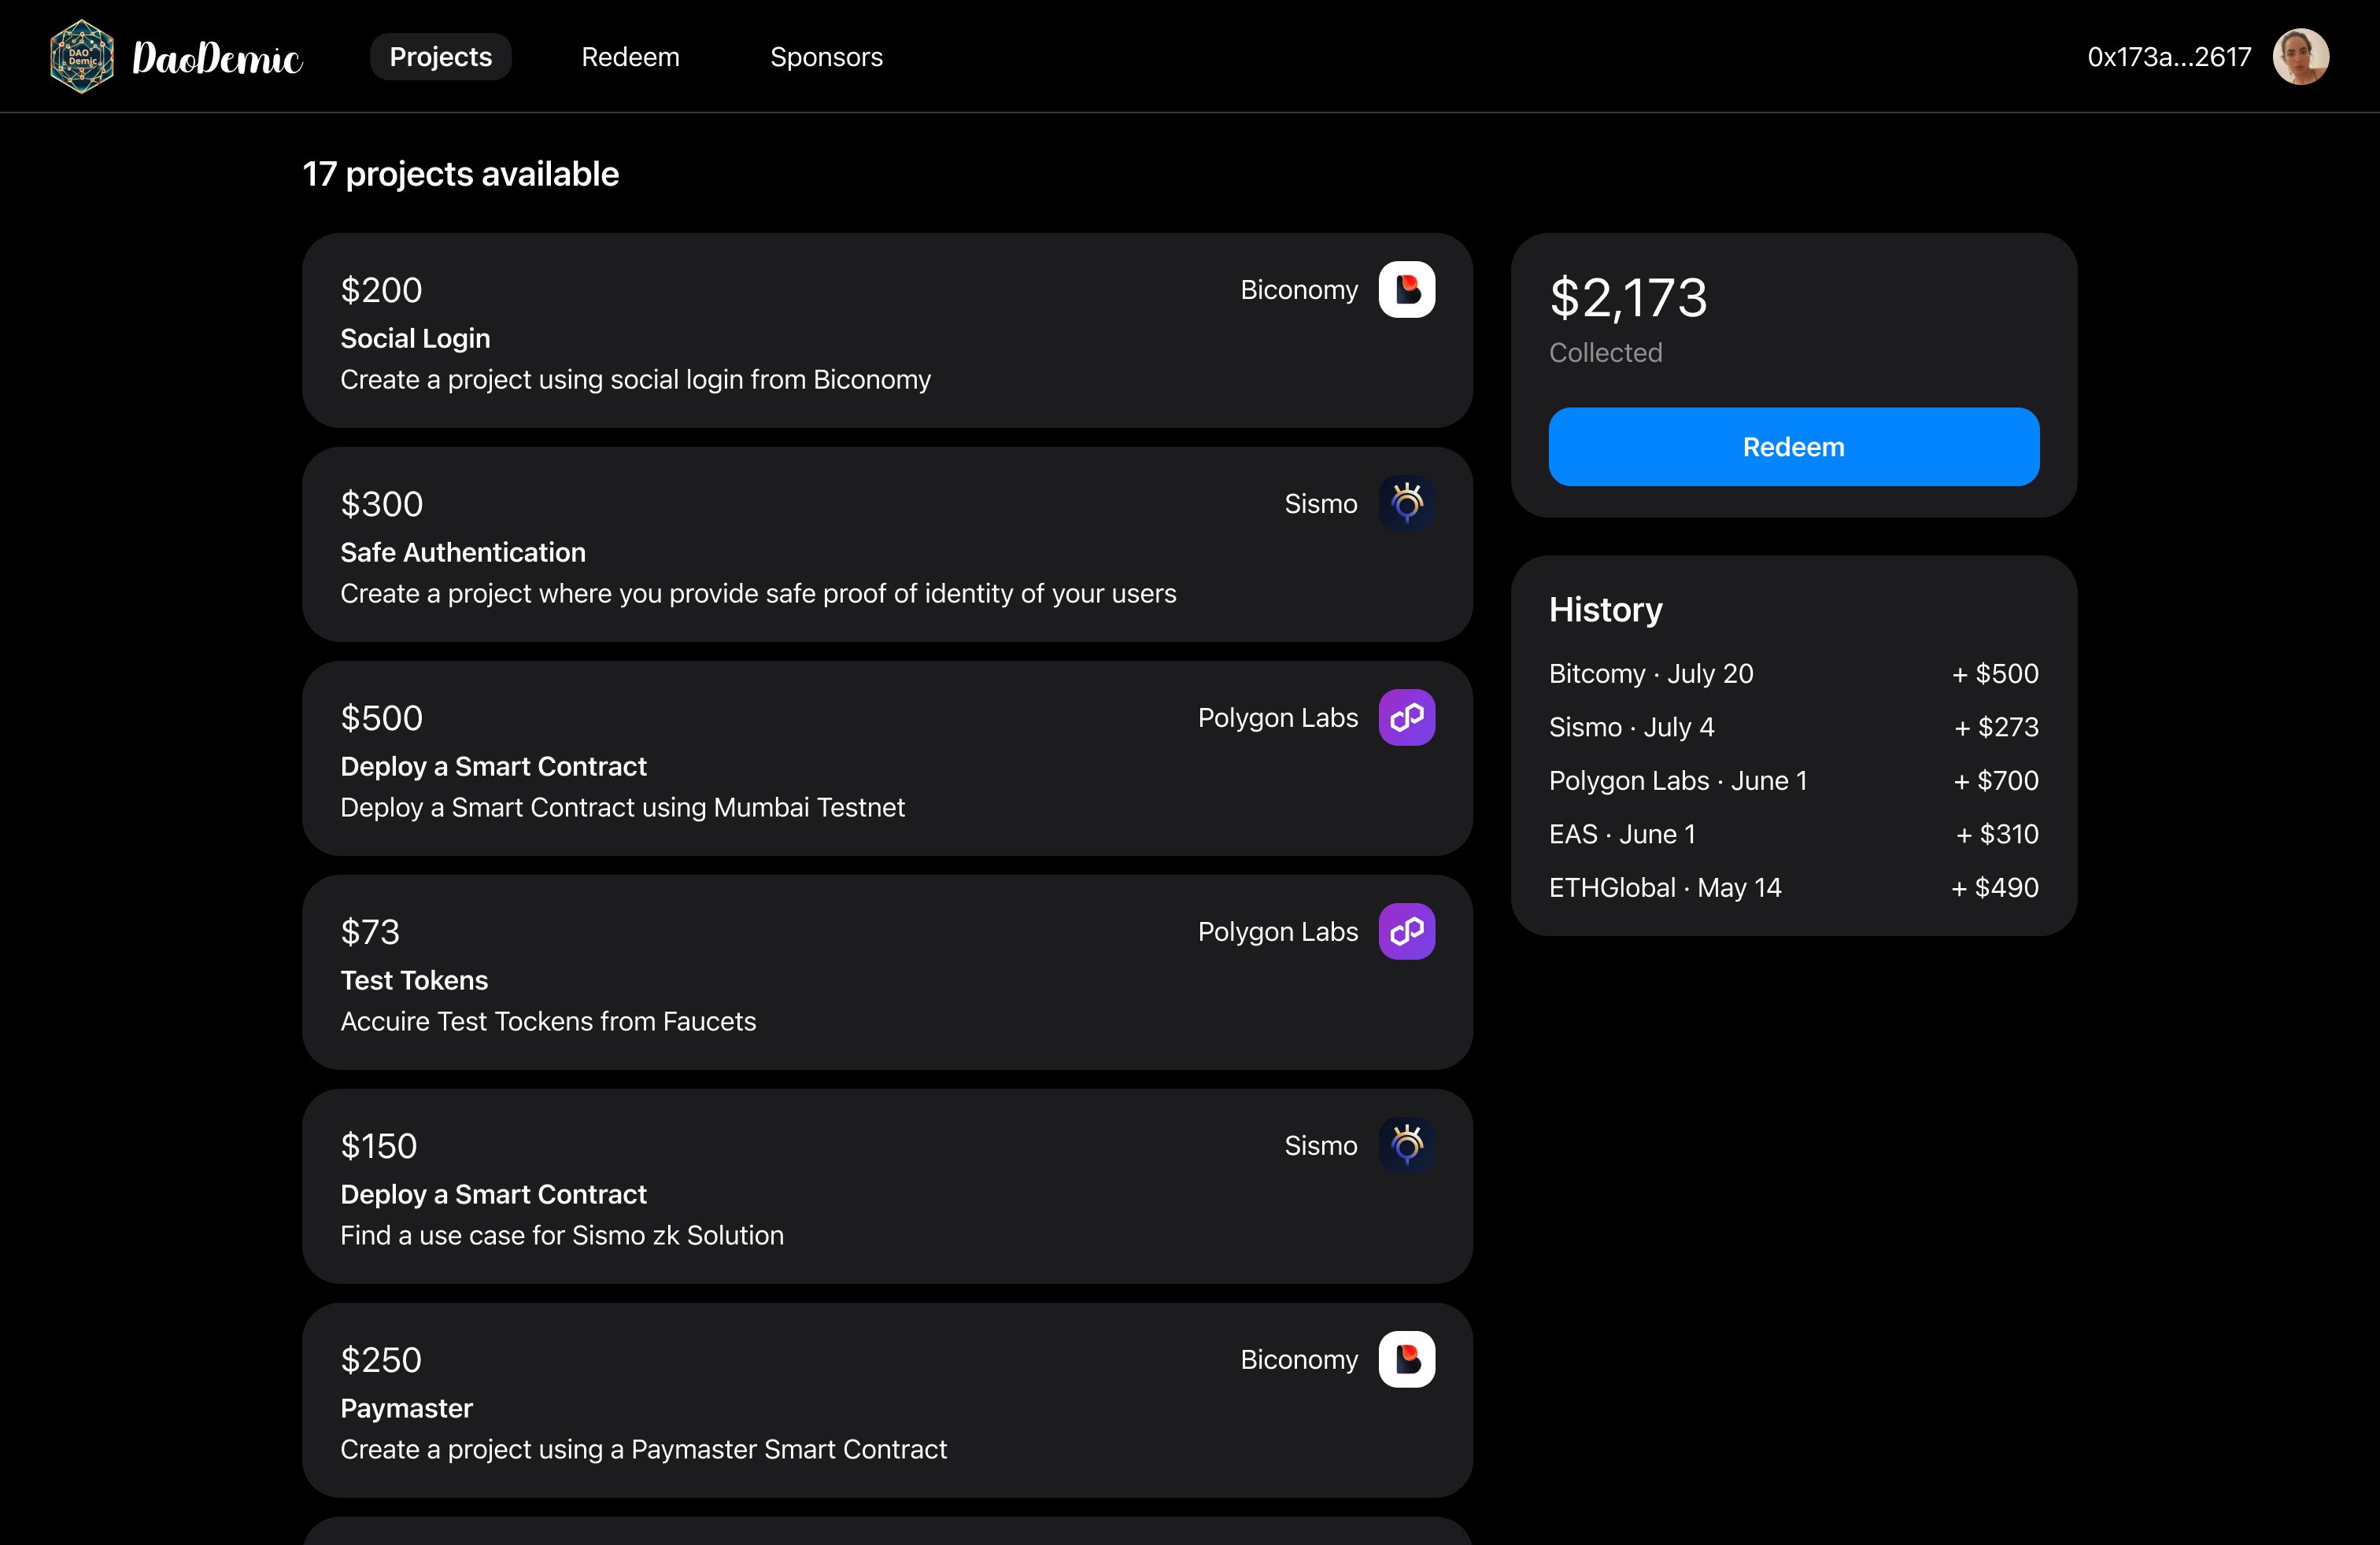Click the Sismo label on the $150 card
The width and height of the screenshot is (2380, 1545).
pos(1320,1145)
